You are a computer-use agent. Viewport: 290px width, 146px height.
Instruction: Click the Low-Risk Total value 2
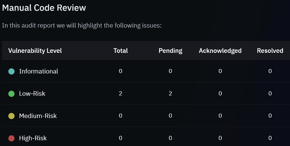121,93
